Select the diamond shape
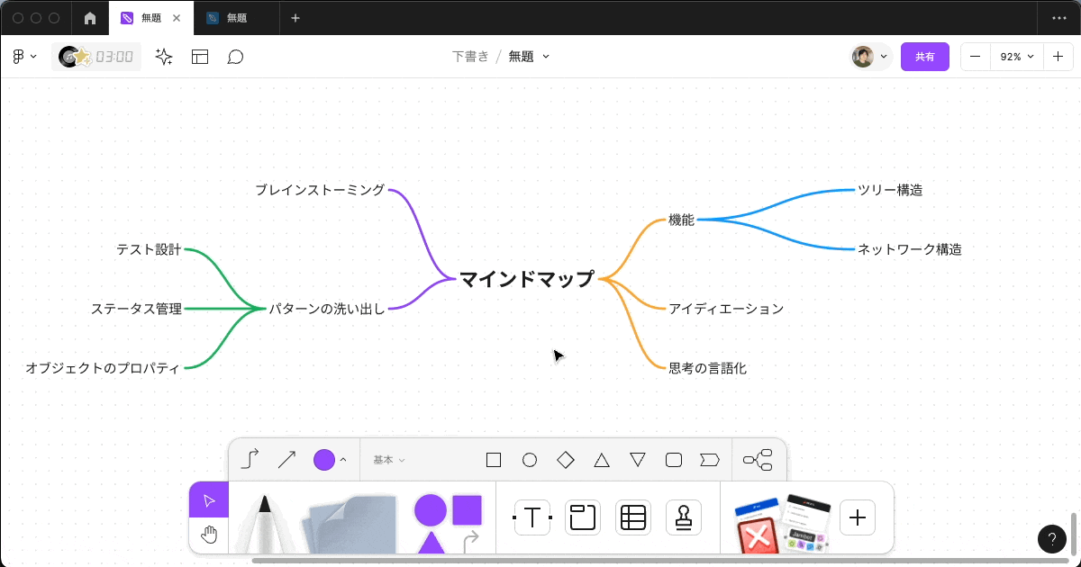 coord(565,459)
